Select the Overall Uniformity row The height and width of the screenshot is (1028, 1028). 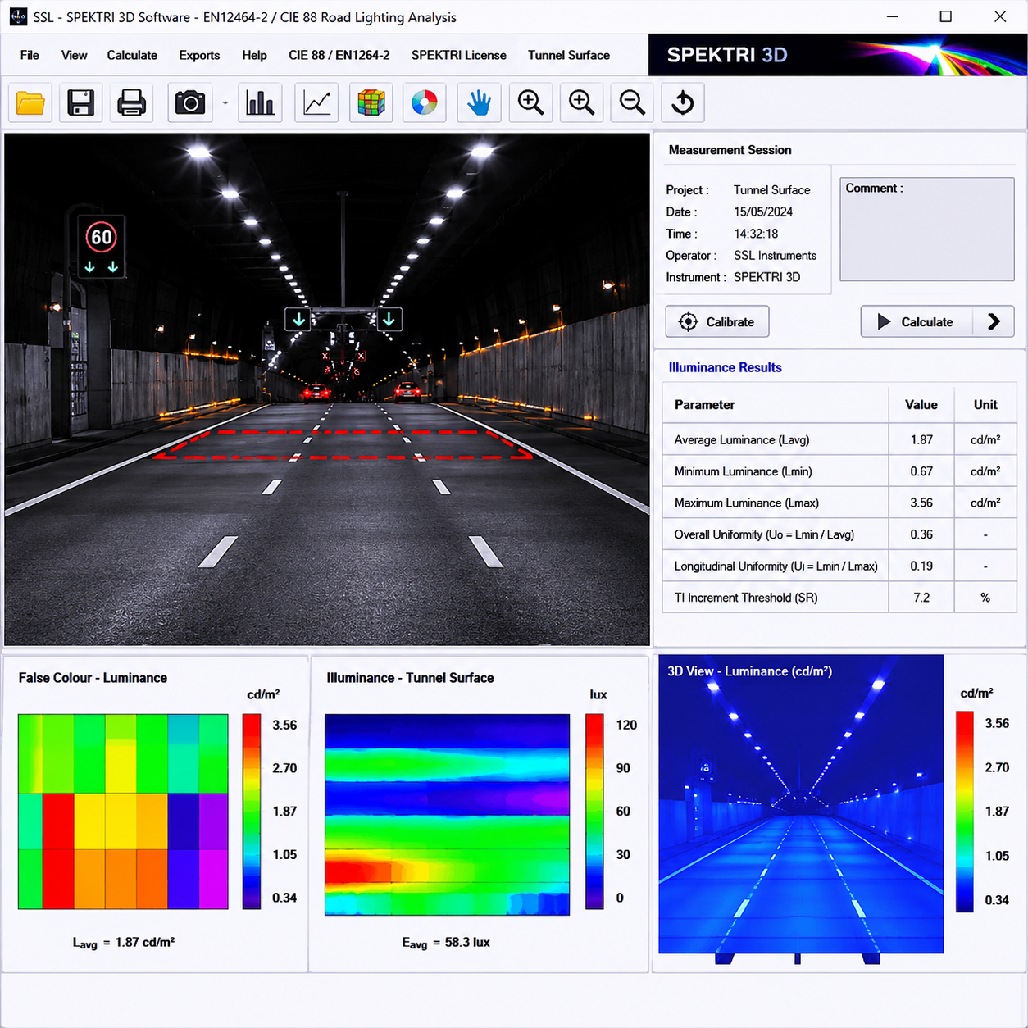[839, 534]
